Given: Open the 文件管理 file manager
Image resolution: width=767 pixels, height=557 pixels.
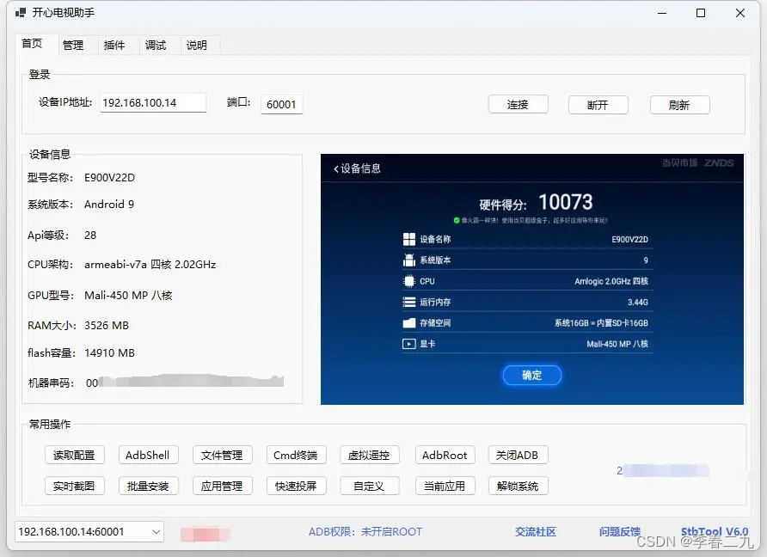Looking at the screenshot, I should click(x=222, y=455).
